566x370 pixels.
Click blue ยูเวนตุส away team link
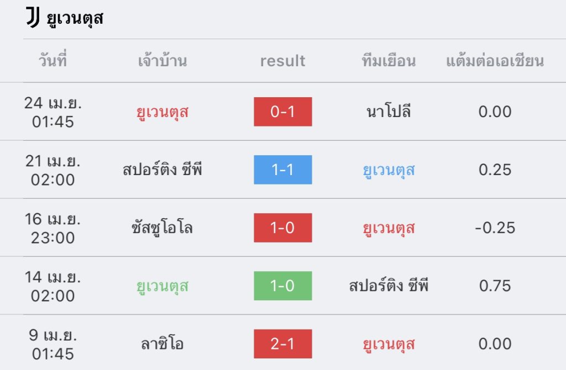[x=389, y=170]
